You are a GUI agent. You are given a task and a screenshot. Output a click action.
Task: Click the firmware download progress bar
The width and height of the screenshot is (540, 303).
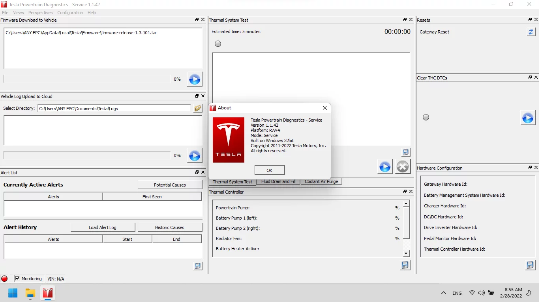pyautogui.click(x=86, y=79)
